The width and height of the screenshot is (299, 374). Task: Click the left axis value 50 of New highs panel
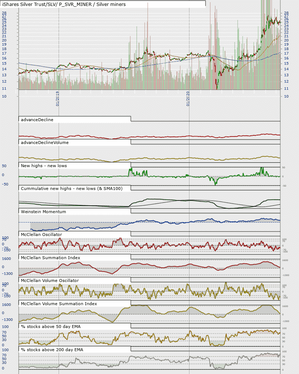point(4,166)
